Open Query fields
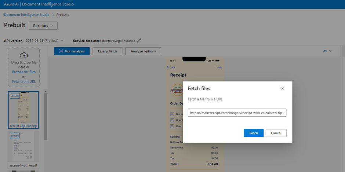345x172 pixels. [108, 51]
